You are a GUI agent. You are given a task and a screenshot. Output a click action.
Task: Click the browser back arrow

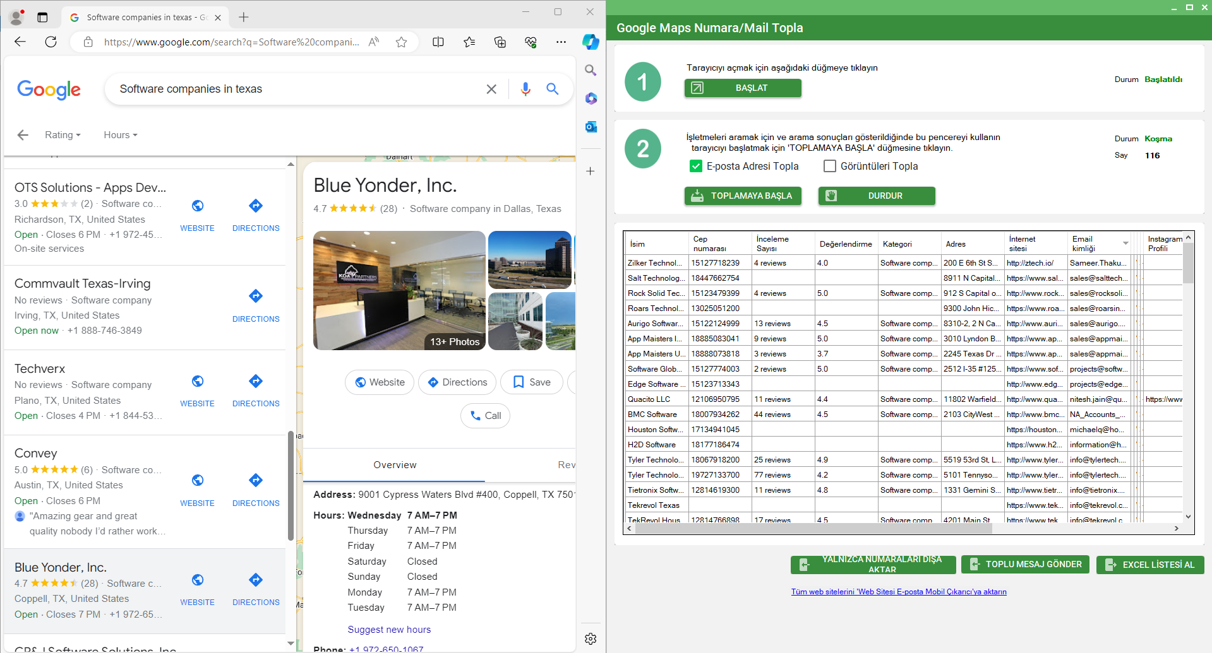coord(20,42)
